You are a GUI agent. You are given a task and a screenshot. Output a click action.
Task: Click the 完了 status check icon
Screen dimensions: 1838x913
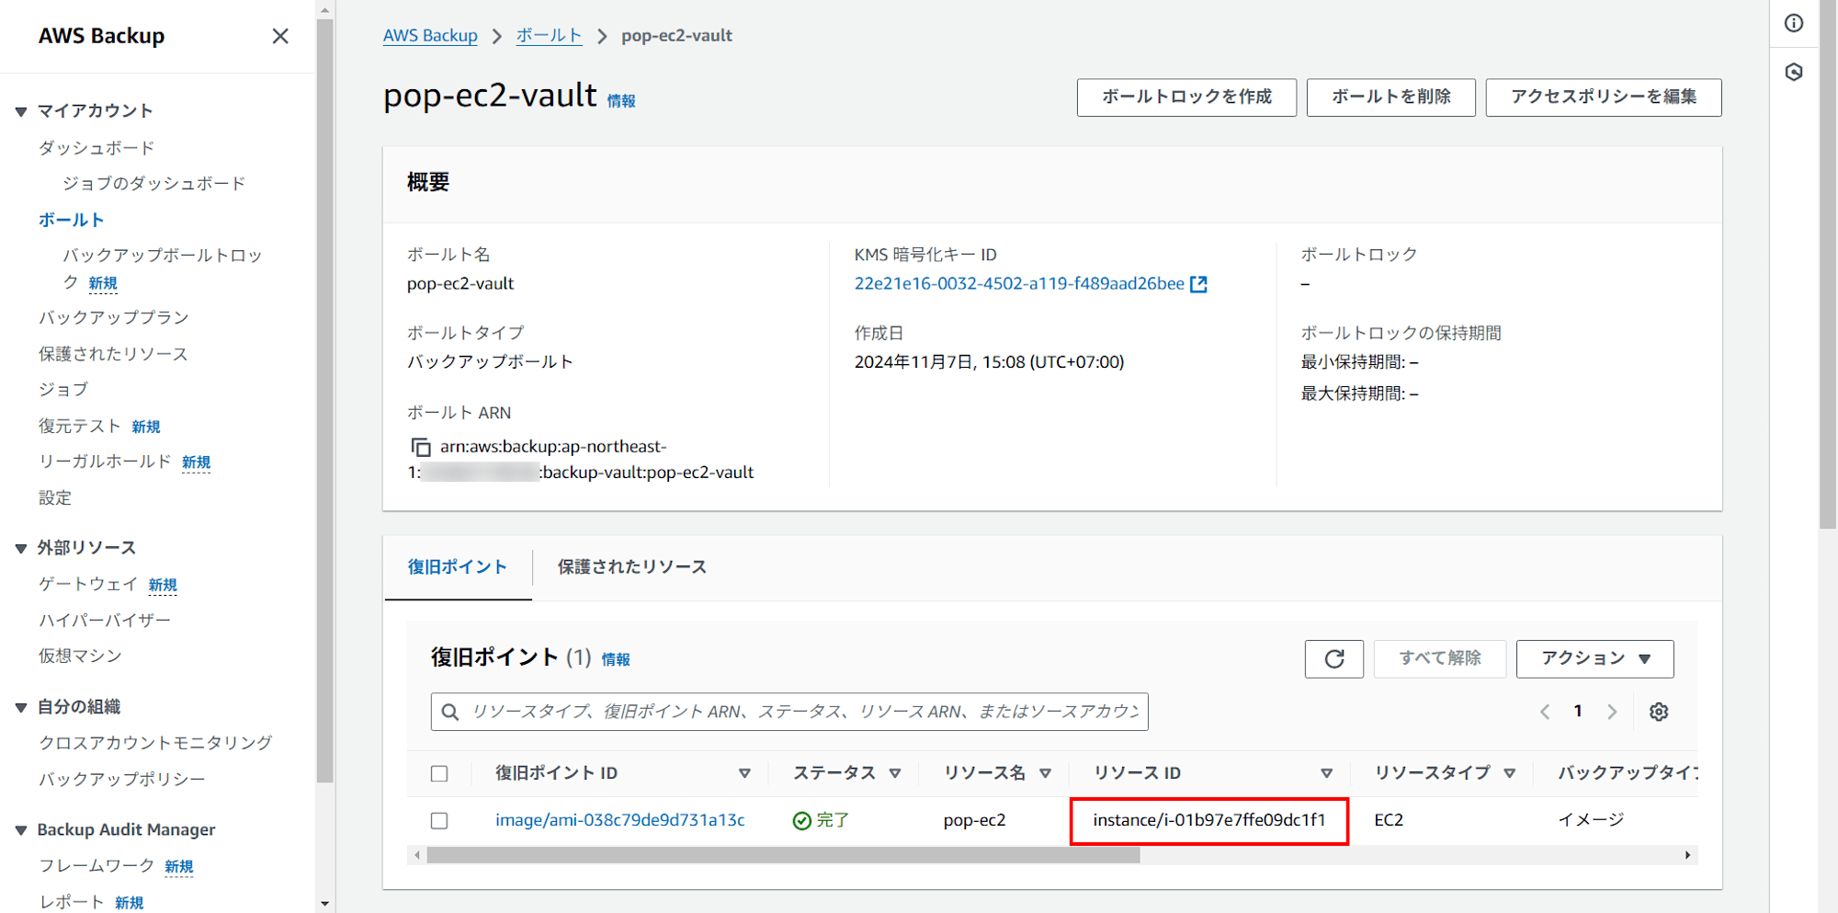click(801, 820)
